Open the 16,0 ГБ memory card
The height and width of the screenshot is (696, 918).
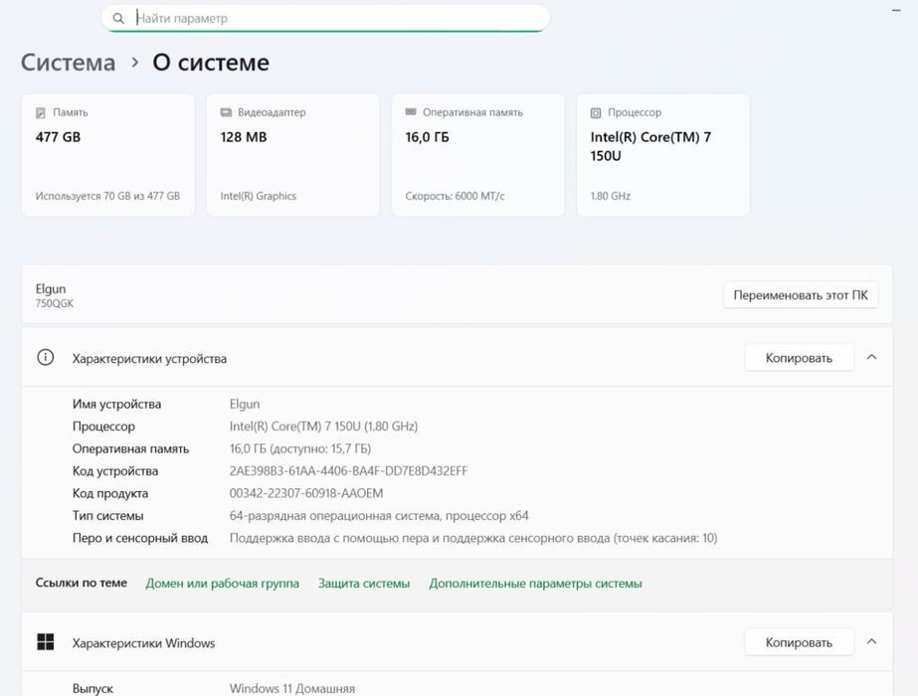(477, 155)
